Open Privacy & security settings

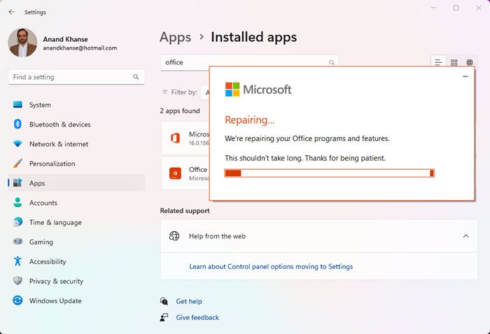(56, 281)
